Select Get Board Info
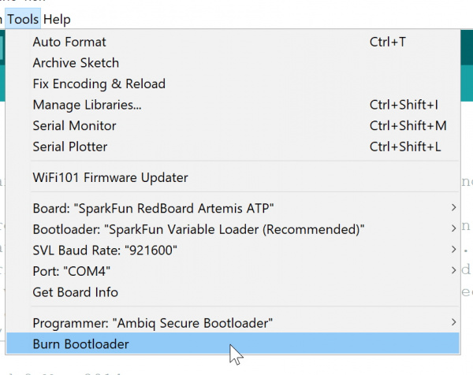Screen dimensions: 473x375 tap(233, 292)
